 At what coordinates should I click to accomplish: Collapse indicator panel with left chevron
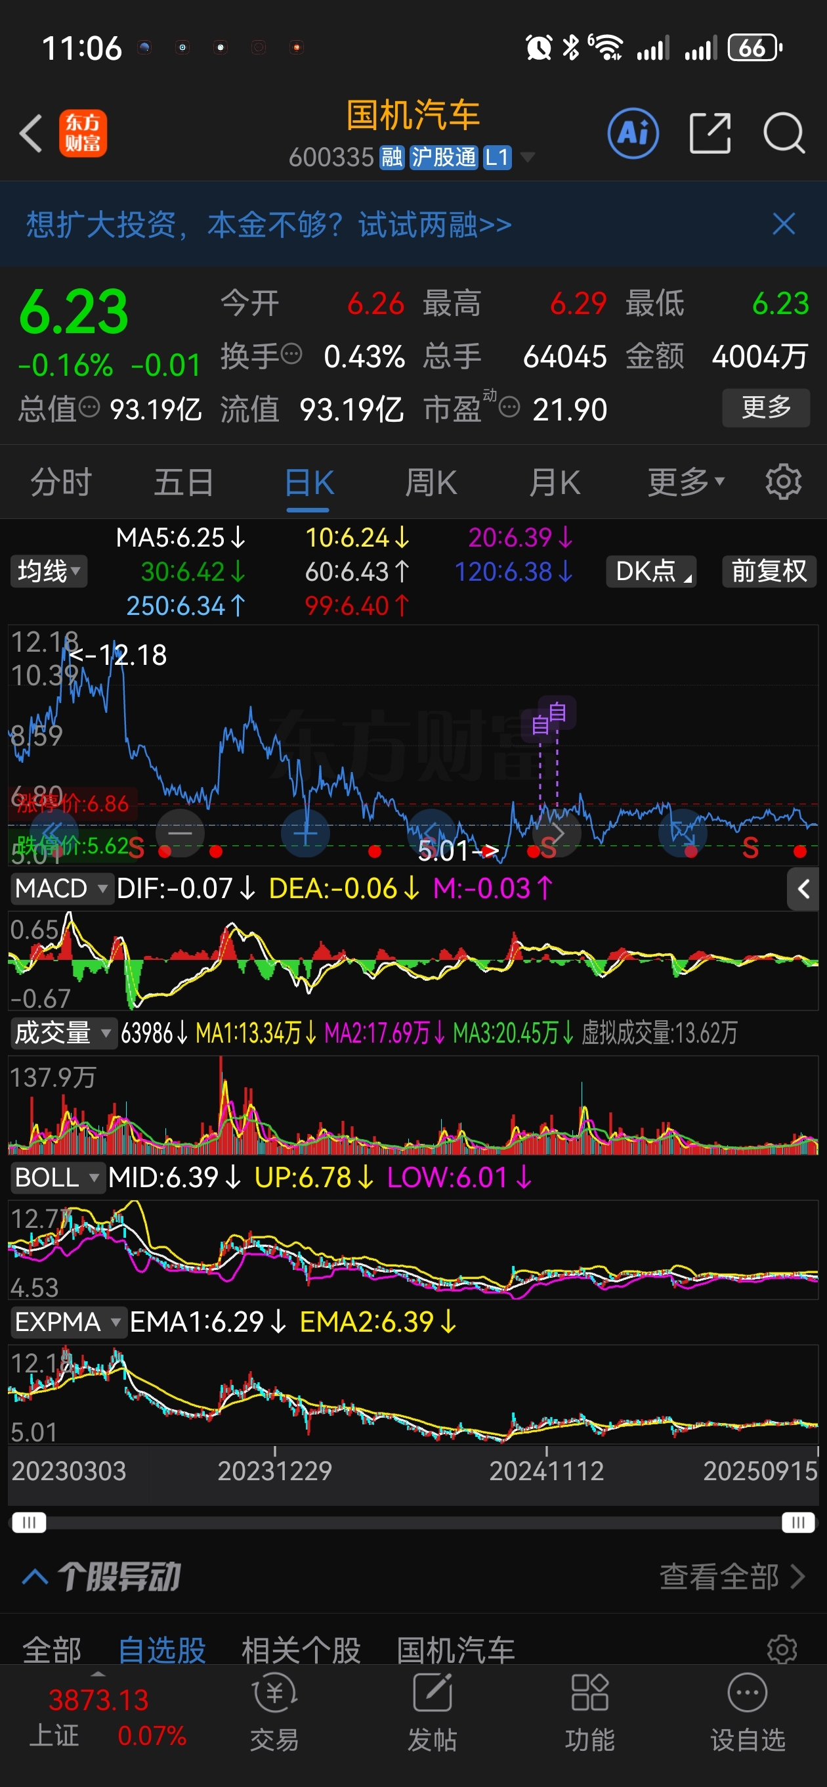(803, 889)
